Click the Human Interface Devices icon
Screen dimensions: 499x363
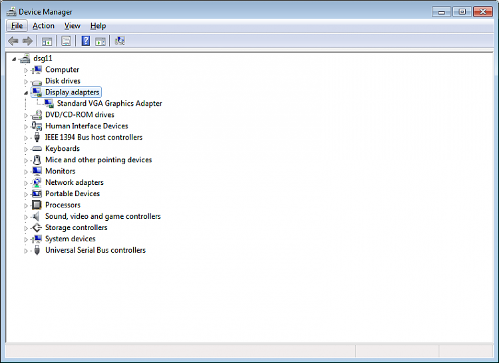(37, 126)
